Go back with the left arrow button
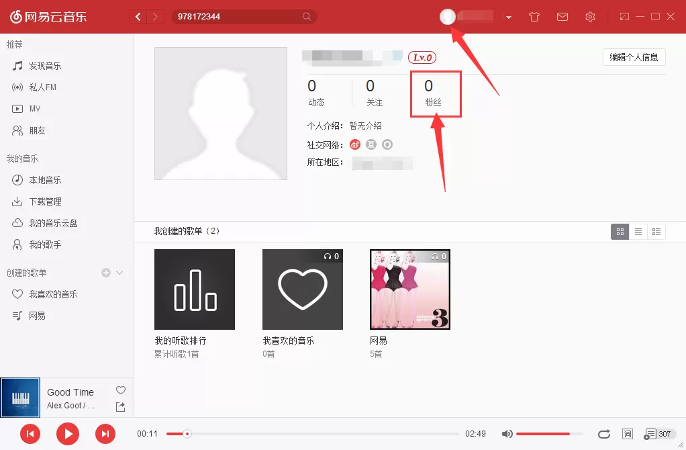This screenshot has width=686, height=450. [138, 17]
